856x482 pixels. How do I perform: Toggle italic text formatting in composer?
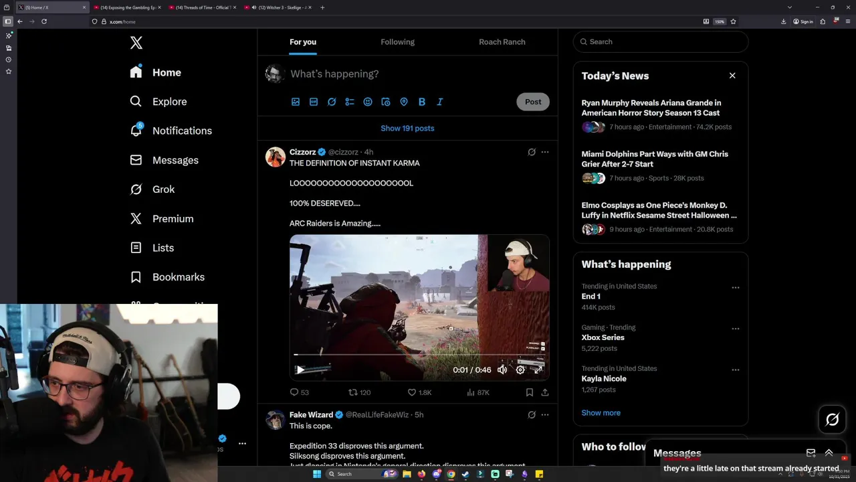(440, 102)
